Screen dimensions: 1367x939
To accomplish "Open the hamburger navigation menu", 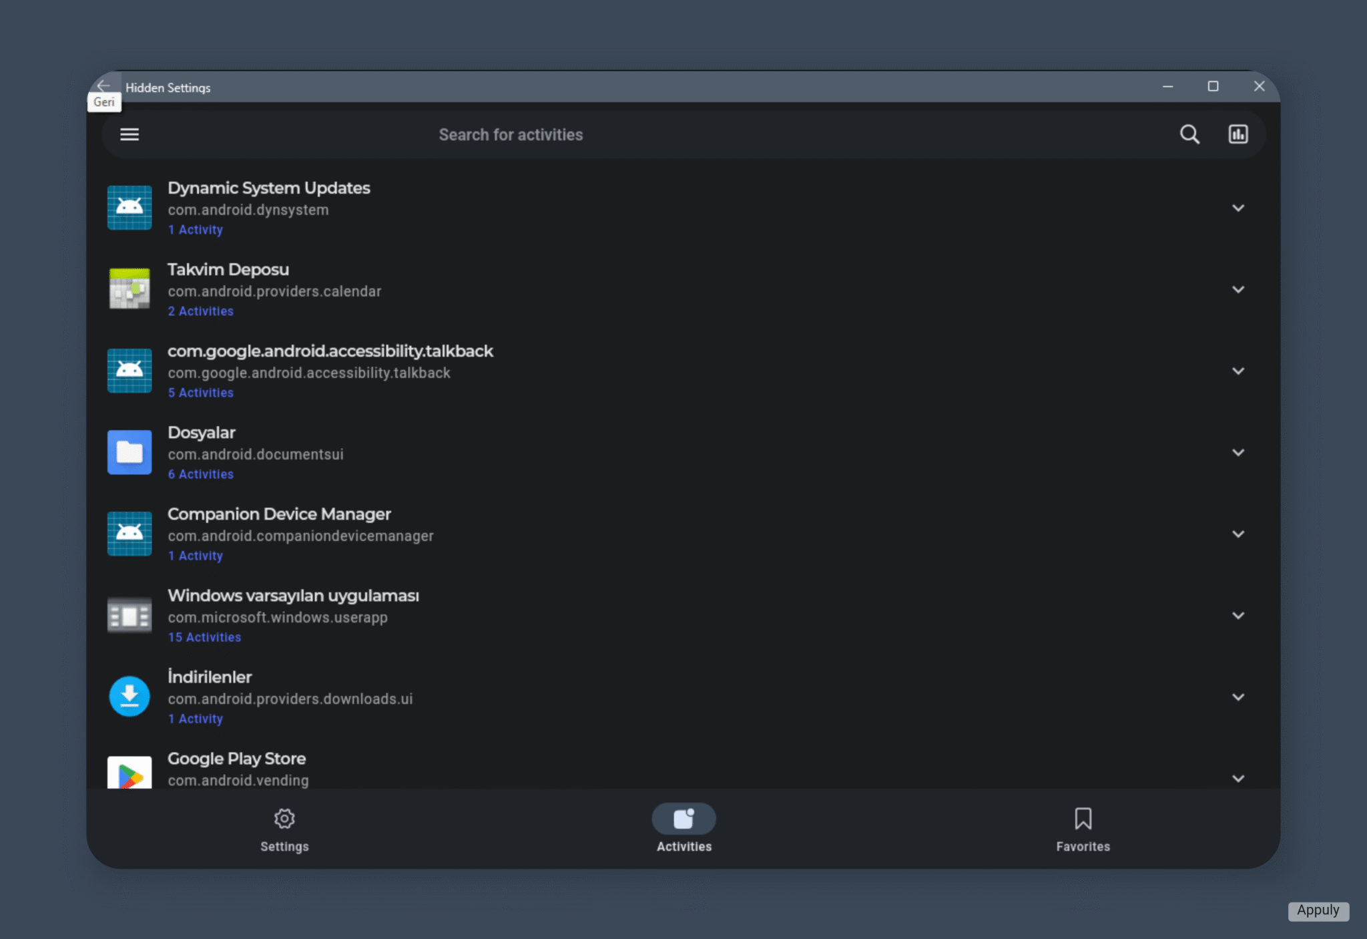I will point(129,135).
